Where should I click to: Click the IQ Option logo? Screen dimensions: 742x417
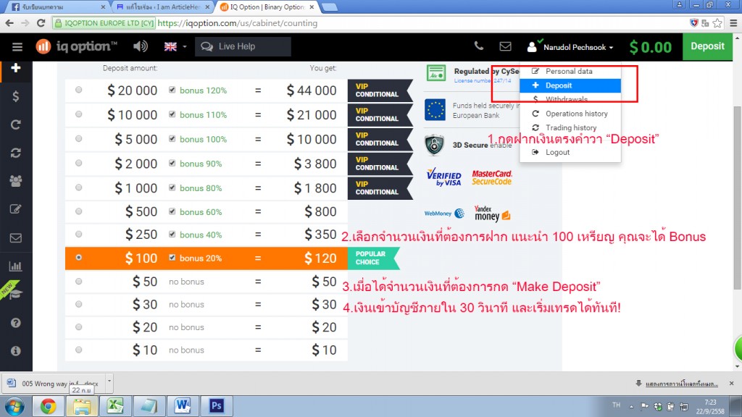coord(76,46)
